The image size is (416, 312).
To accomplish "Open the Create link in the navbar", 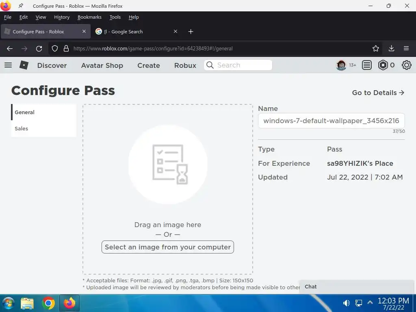I will pos(149,65).
